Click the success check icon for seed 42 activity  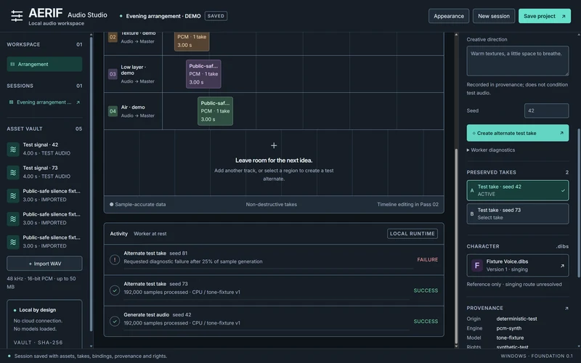coord(115,321)
